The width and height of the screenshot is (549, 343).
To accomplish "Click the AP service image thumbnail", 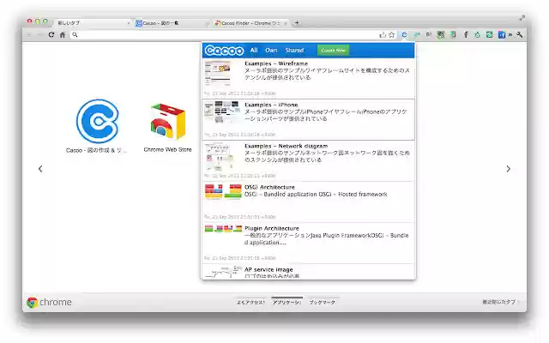I will point(223,272).
